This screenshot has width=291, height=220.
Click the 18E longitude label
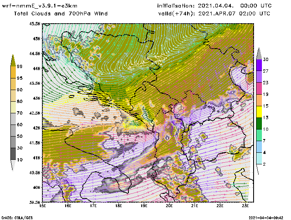118,206
